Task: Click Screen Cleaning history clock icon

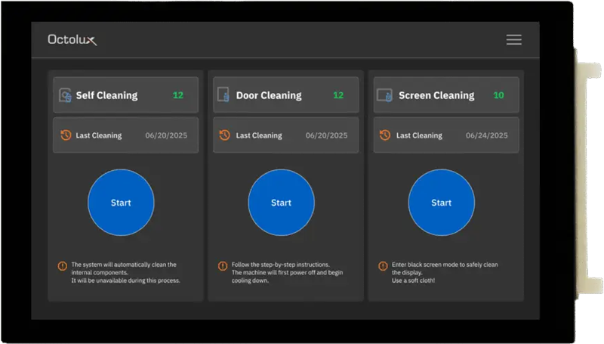Action: coord(384,135)
